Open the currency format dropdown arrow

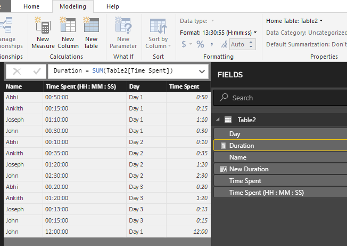191,44
